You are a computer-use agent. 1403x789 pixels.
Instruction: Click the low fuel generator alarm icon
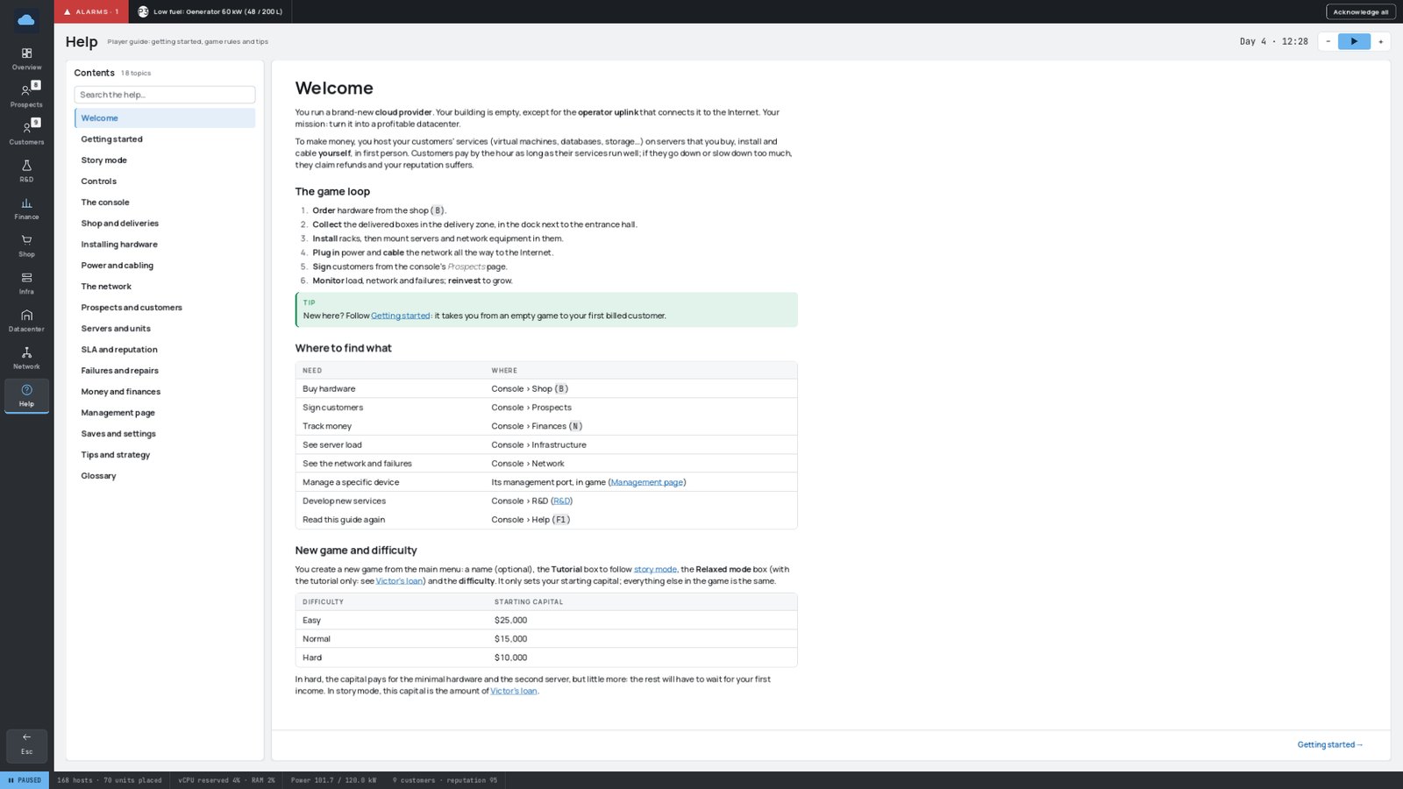143,11
